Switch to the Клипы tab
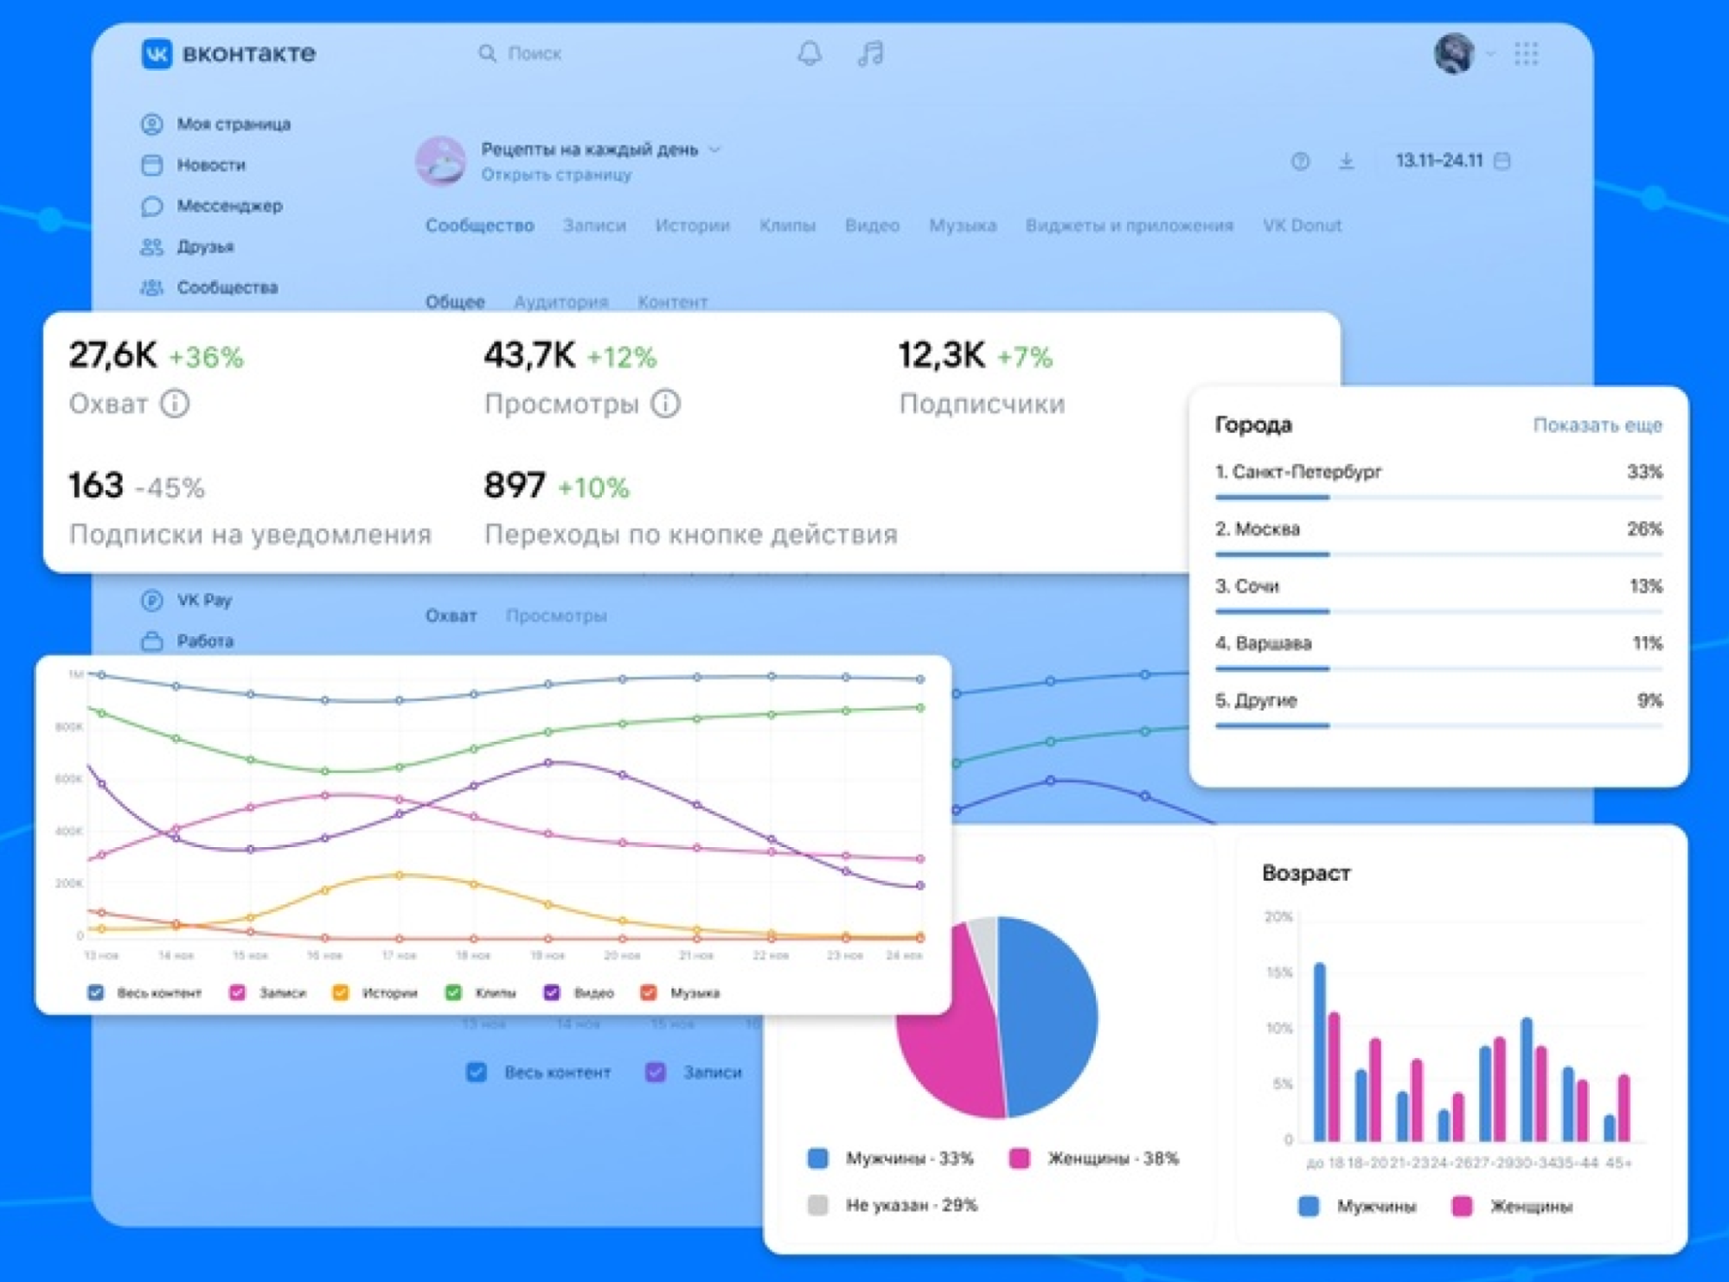 786,226
